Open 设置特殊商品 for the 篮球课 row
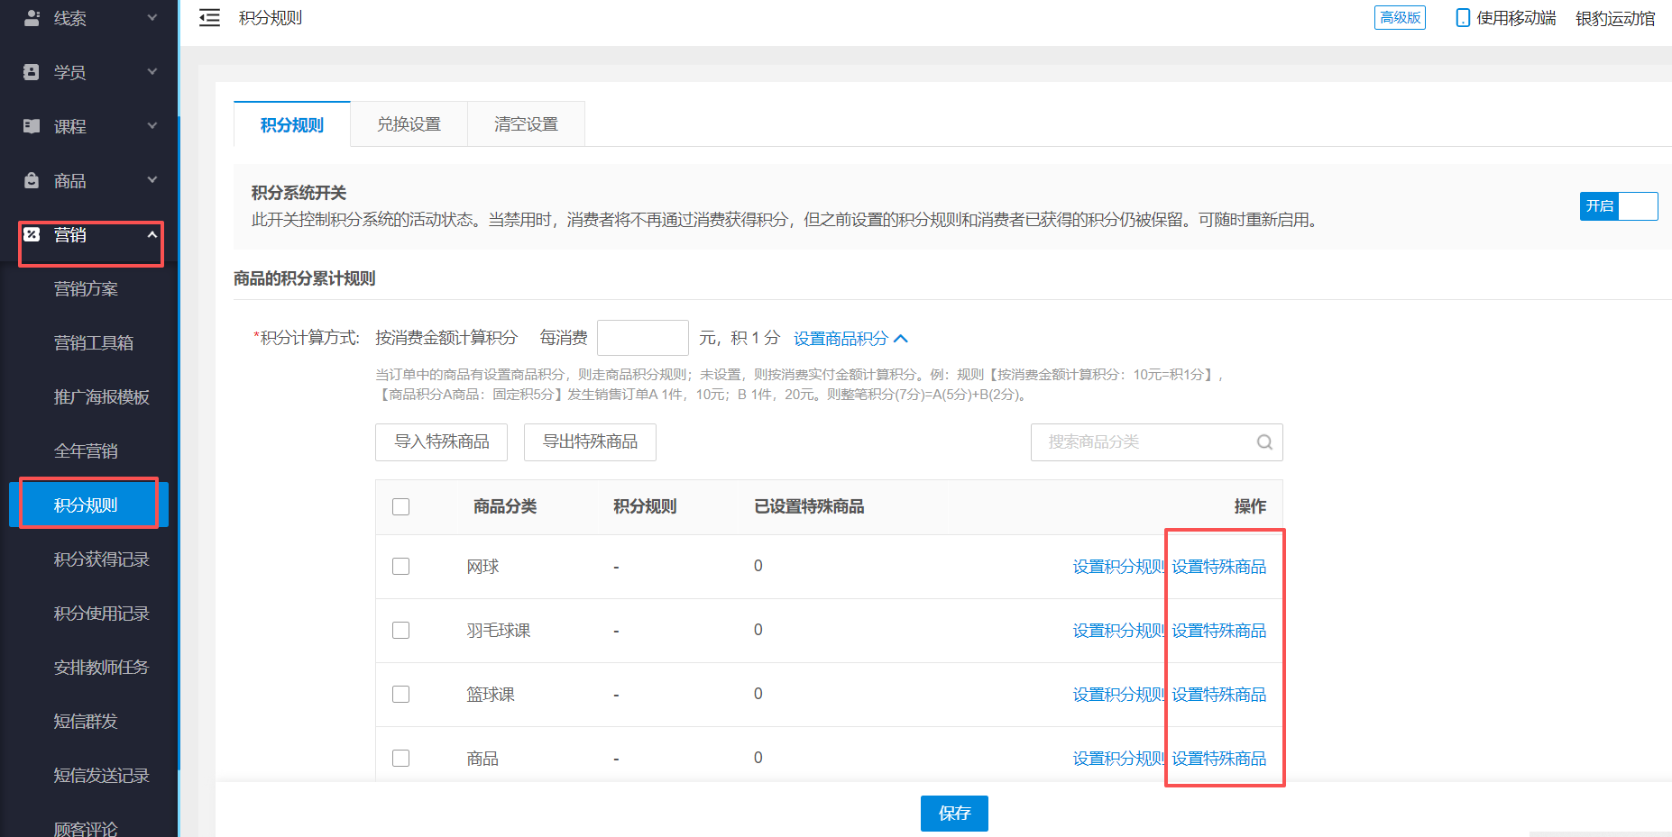 [1218, 694]
